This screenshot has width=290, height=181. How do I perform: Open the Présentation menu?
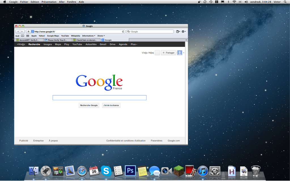(49, 2)
